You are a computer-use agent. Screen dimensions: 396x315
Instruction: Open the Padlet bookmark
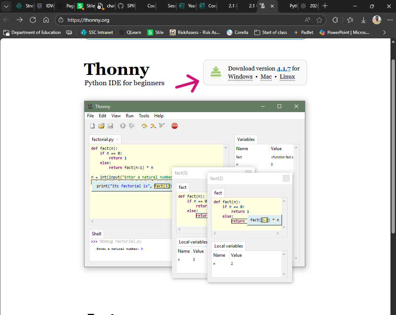click(303, 32)
